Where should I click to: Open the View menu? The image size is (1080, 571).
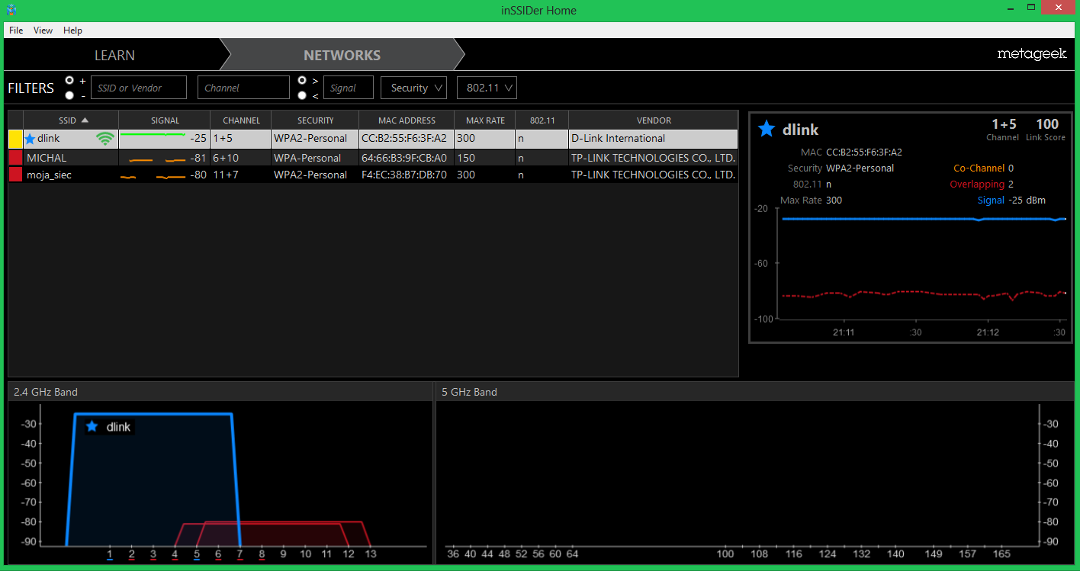(x=43, y=30)
